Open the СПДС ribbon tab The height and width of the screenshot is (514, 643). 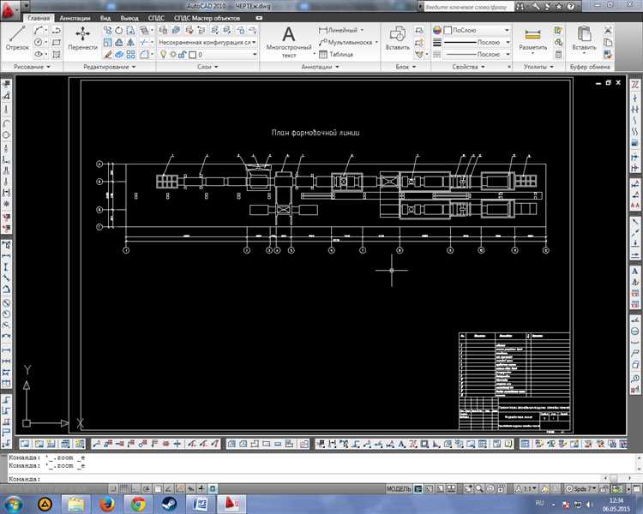coord(156,18)
